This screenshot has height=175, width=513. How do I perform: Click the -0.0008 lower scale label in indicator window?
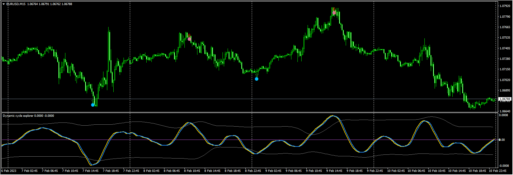[504, 166]
